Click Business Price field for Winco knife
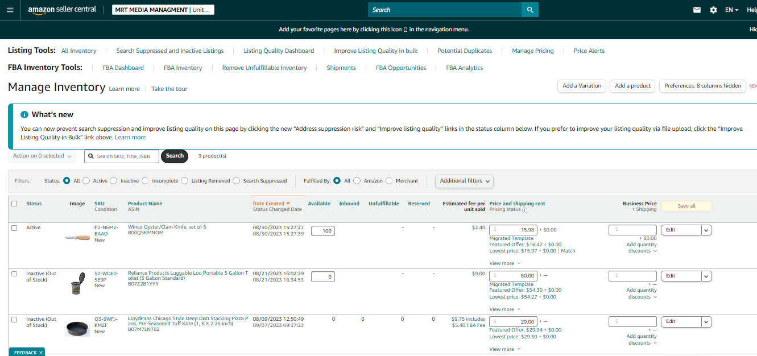This screenshot has width=757, height=356. tap(632, 230)
